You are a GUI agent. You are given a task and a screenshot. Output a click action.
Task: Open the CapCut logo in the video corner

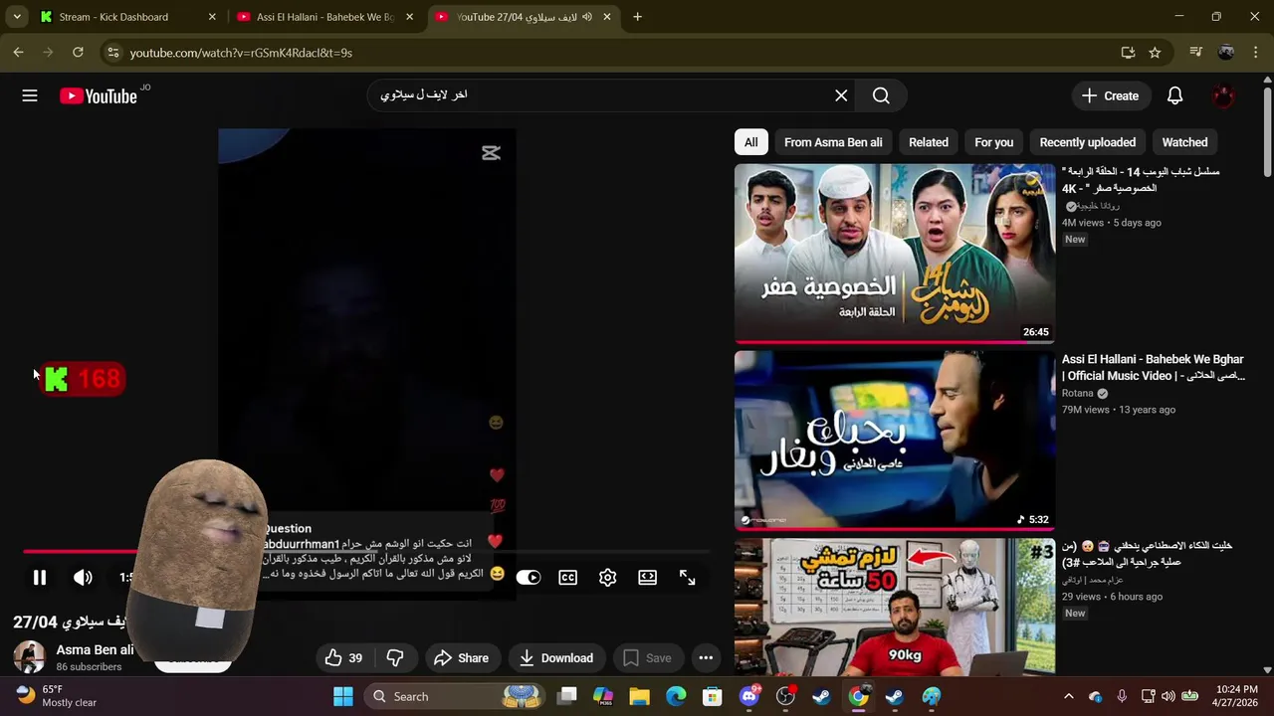[491, 153]
